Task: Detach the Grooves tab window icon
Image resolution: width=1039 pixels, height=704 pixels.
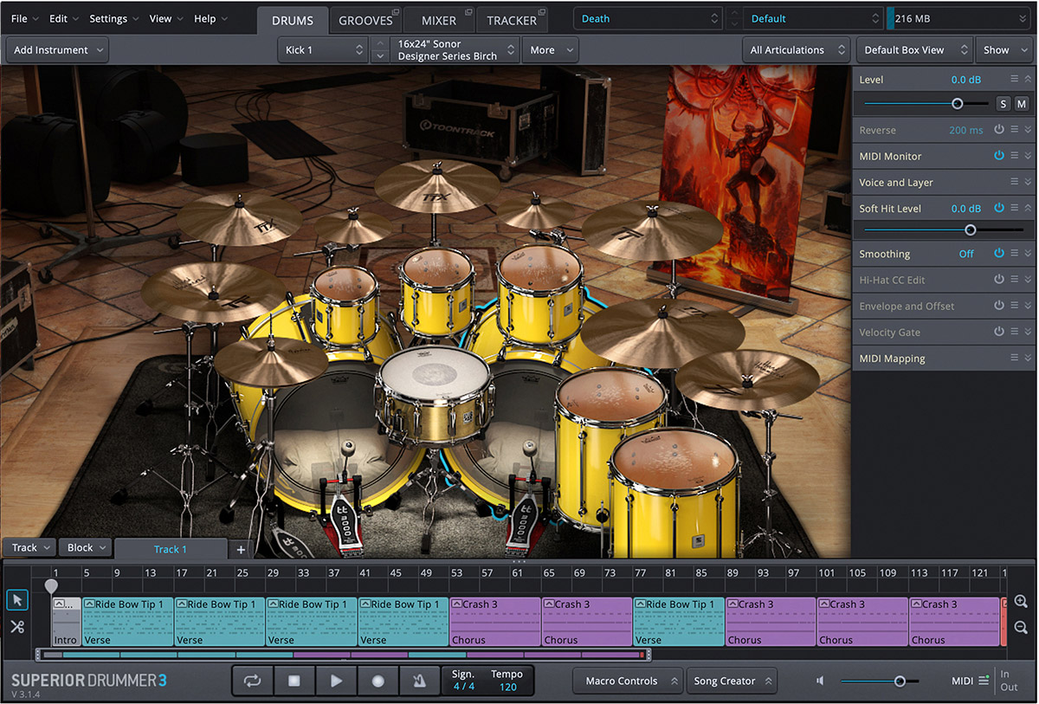Action: pyautogui.click(x=396, y=12)
